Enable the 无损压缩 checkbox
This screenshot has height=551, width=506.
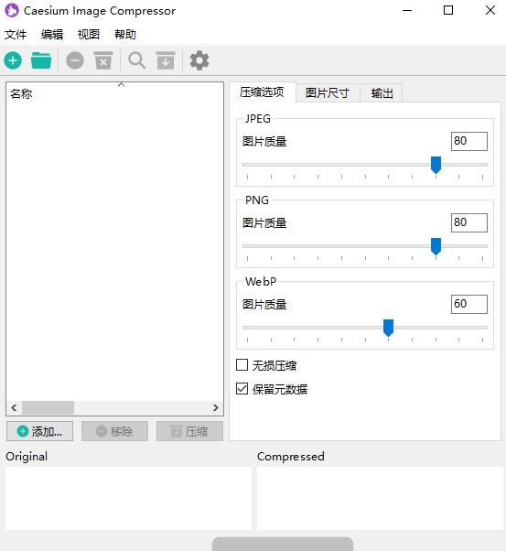pos(242,365)
